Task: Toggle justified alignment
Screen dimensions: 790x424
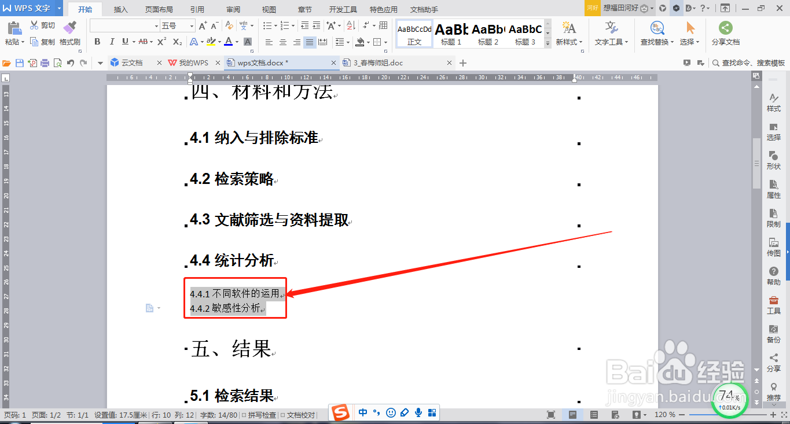Action: coord(310,42)
